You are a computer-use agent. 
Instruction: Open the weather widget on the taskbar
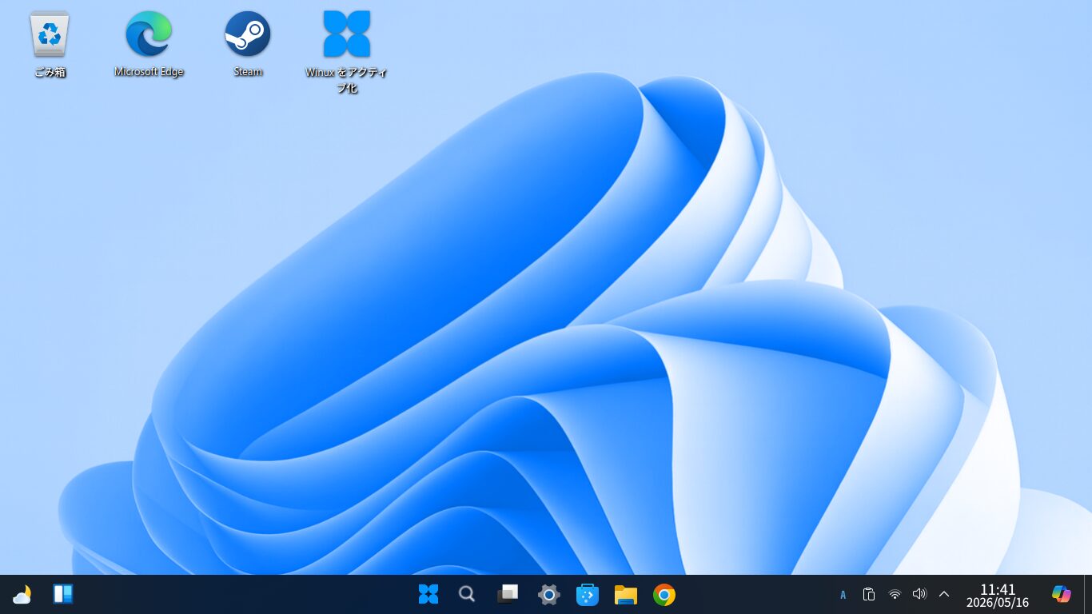tap(22, 594)
